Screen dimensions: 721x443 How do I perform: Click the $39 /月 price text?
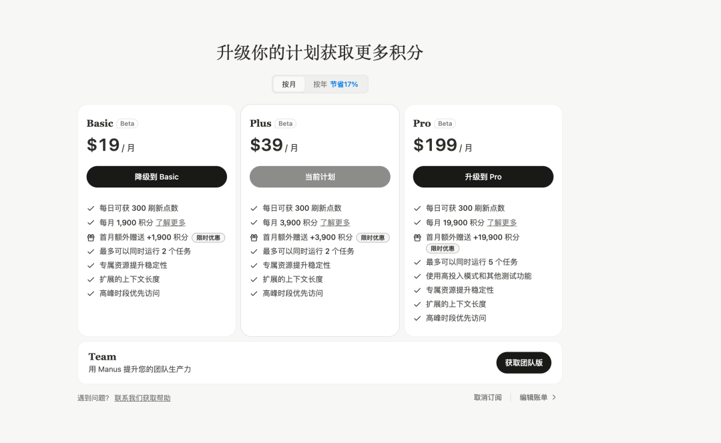(274, 145)
